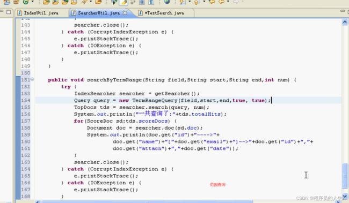
Task: Click 'String end' parameter on line 151
Action: (x=245, y=80)
